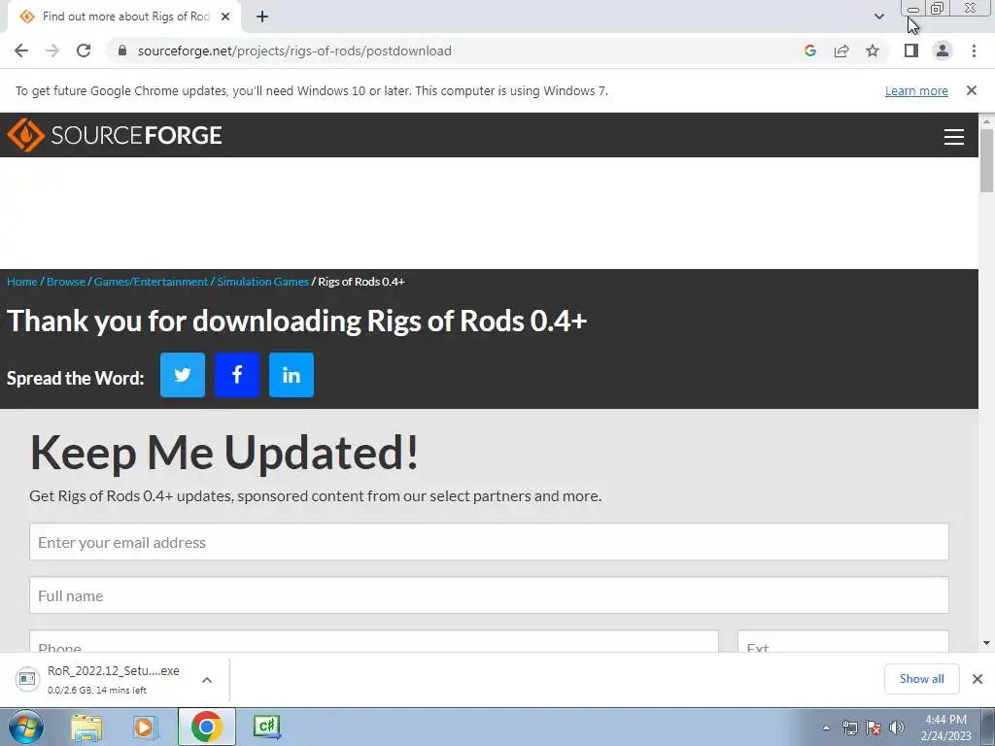Expand the RoR setup download options chevron
This screenshot has height=746, width=995.
click(207, 679)
